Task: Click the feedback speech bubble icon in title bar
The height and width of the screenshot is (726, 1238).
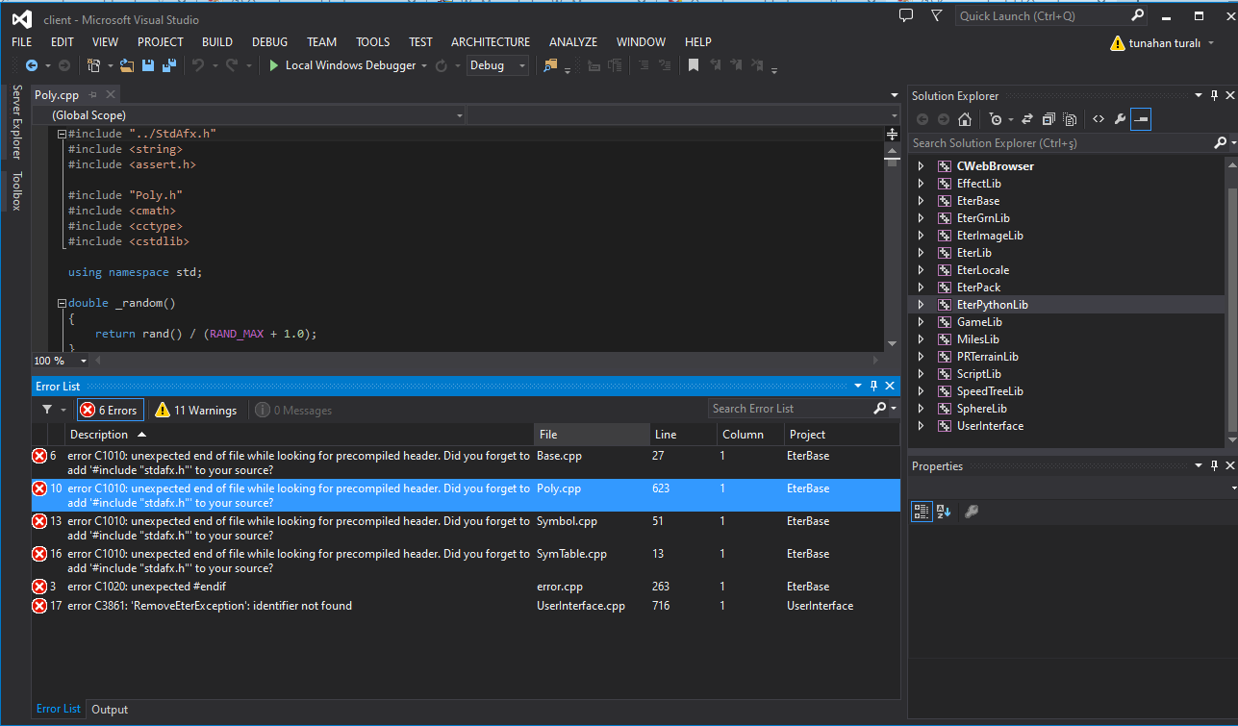Action: click(x=906, y=16)
